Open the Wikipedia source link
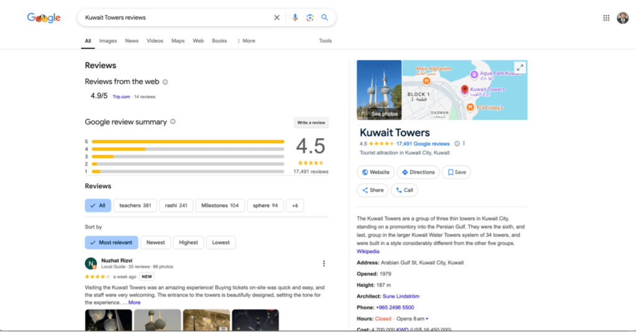 pyautogui.click(x=368, y=252)
